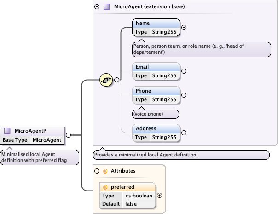
Task: Collapse the sequence compositor branch
Action: click(117, 80)
